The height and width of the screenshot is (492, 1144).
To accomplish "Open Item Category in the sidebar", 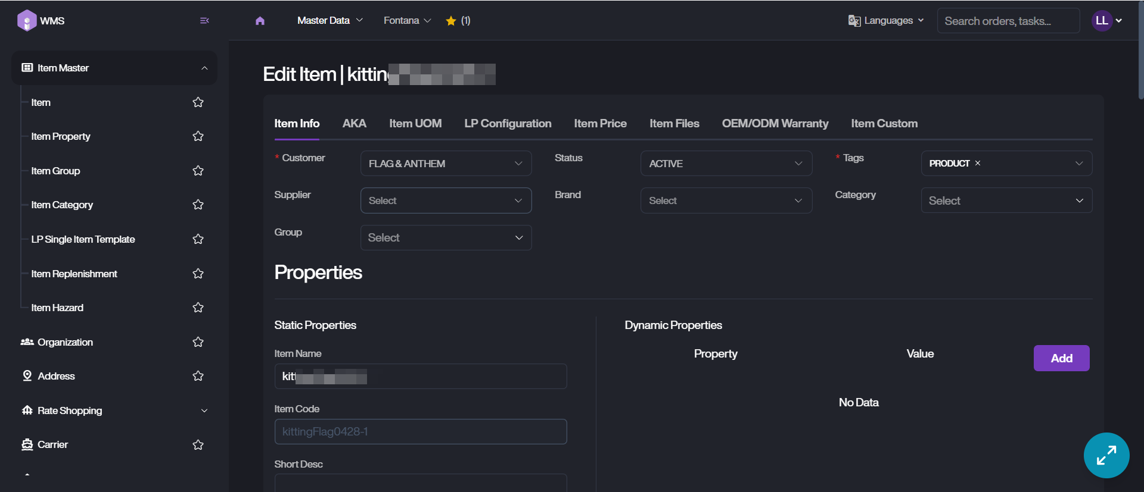I will pyautogui.click(x=62, y=205).
